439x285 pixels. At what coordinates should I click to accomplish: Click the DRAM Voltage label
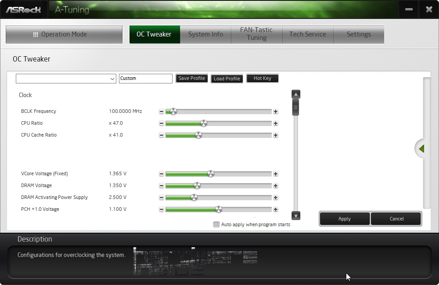(x=36, y=185)
